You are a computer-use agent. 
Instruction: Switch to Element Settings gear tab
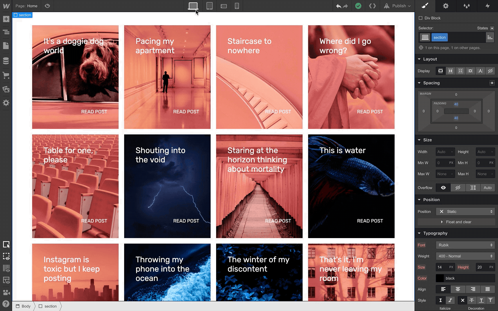coord(446,6)
